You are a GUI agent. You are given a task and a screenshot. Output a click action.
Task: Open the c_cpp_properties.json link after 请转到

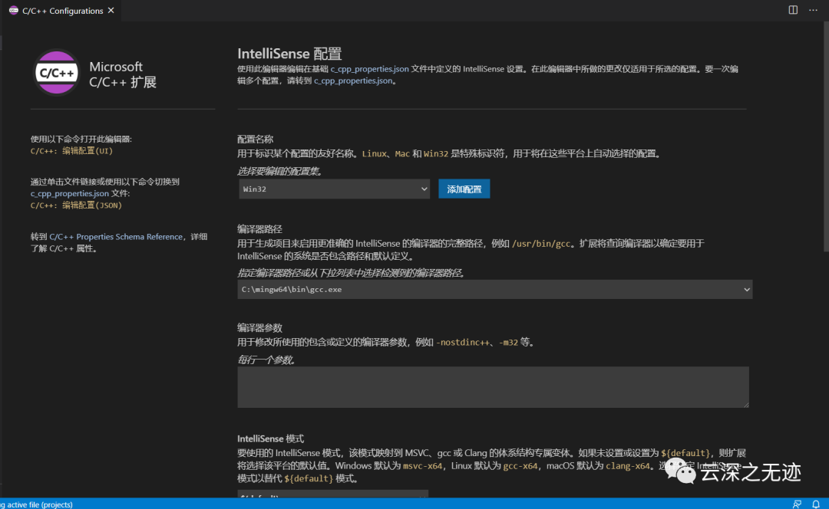click(x=353, y=80)
